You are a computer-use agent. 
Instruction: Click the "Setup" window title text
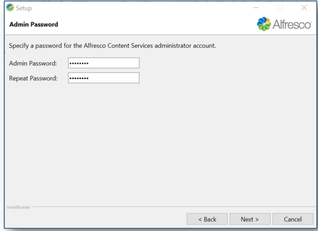coord(24,8)
